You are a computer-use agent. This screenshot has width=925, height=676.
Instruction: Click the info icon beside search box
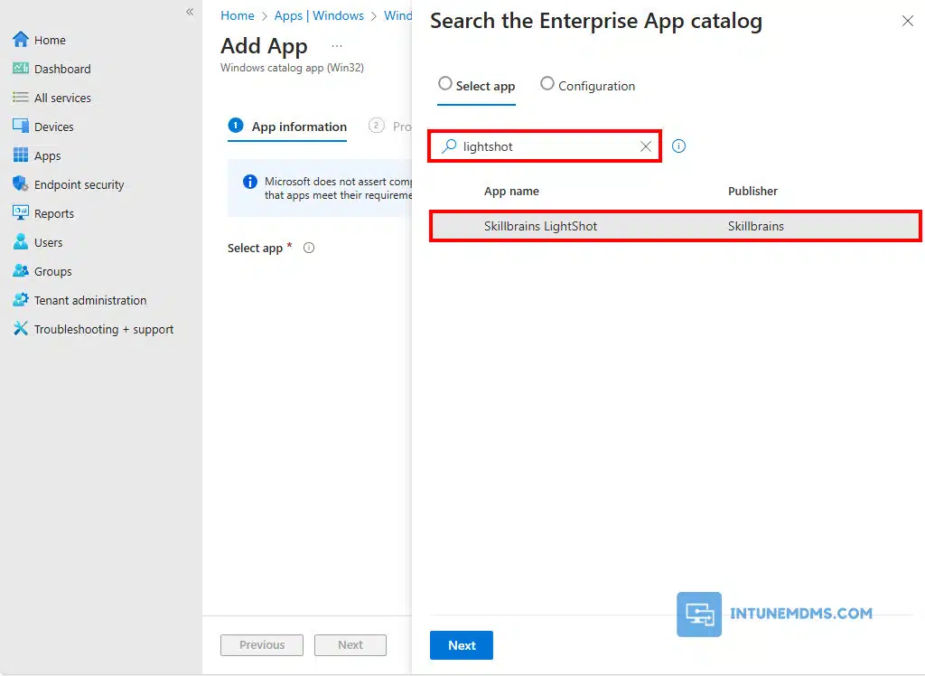coord(679,146)
